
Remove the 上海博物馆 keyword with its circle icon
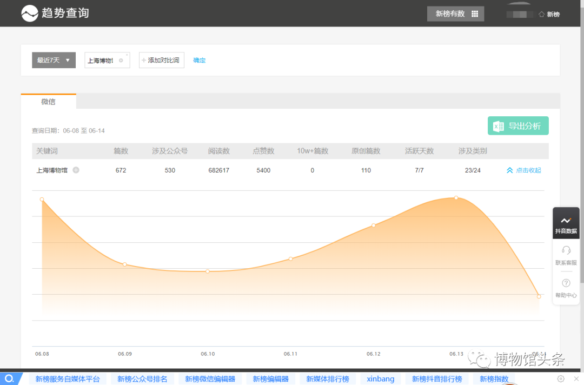(x=121, y=61)
